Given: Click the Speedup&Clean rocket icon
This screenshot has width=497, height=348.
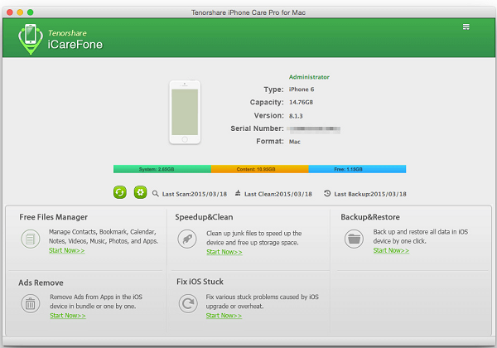Looking at the screenshot, I should point(187,239).
